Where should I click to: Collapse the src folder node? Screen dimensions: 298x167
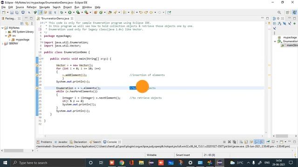6,36
